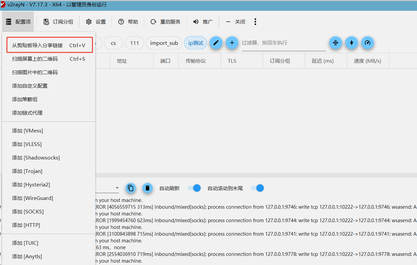
Task: Open the 配置项 menu
Action: (x=18, y=22)
